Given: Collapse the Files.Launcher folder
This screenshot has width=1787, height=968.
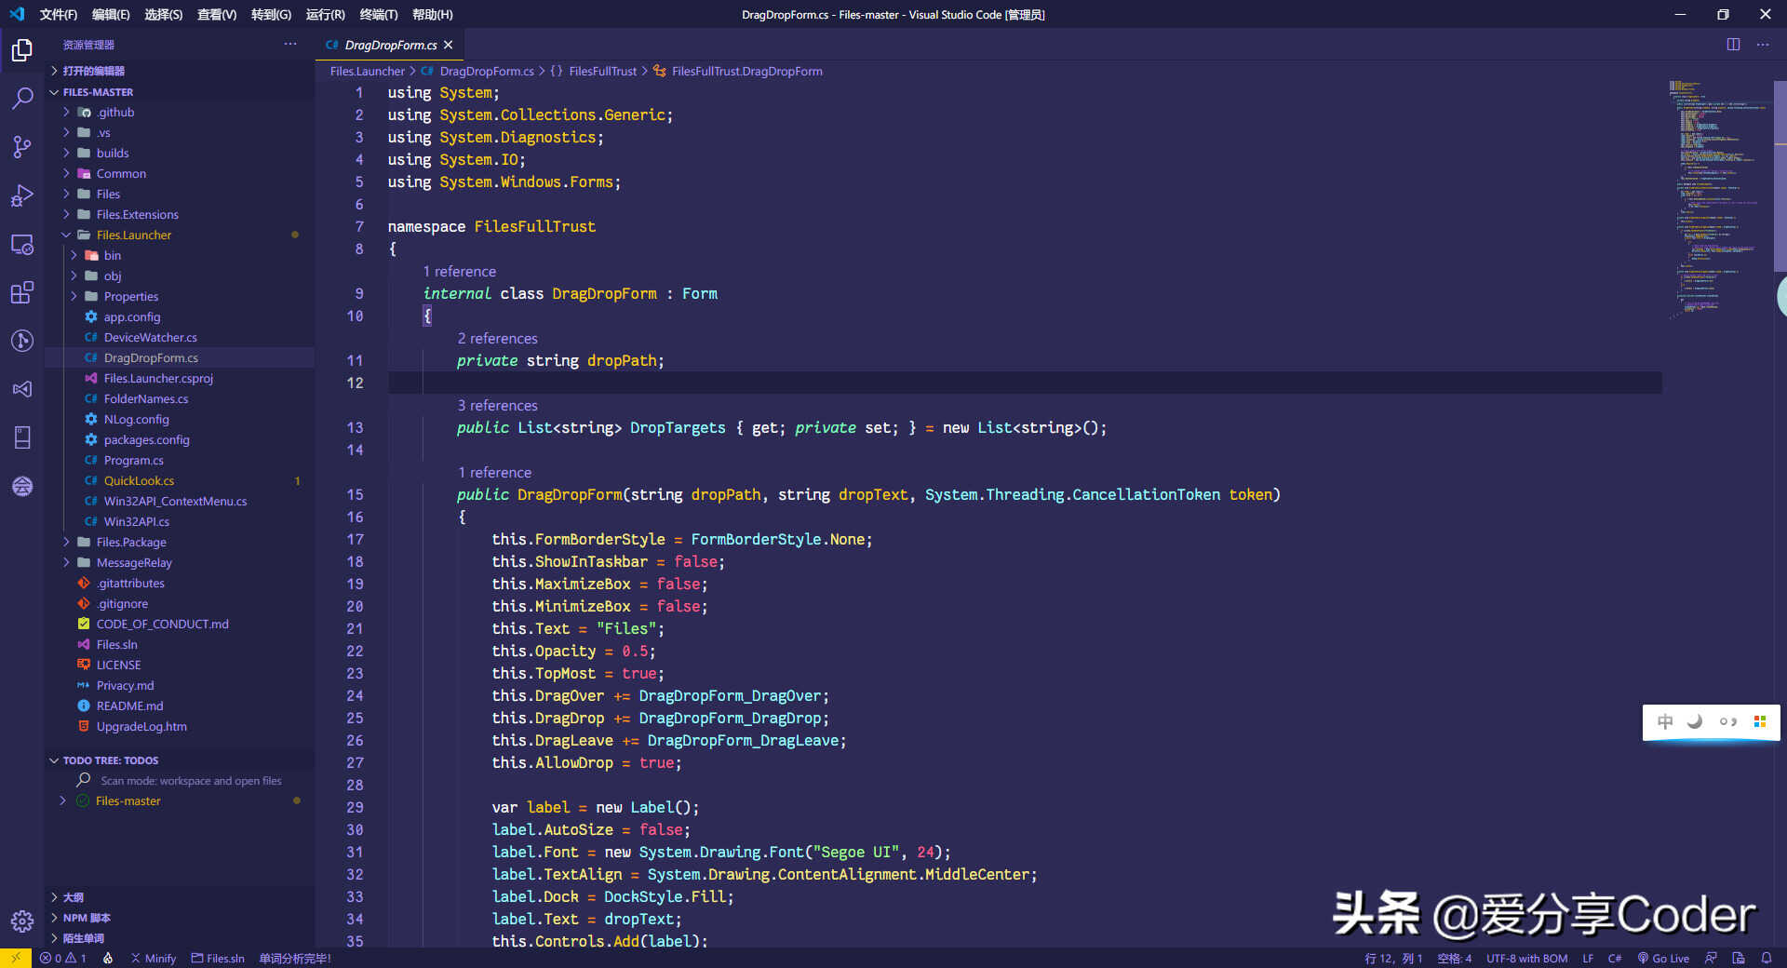Looking at the screenshot, I should tap(134, 235).
